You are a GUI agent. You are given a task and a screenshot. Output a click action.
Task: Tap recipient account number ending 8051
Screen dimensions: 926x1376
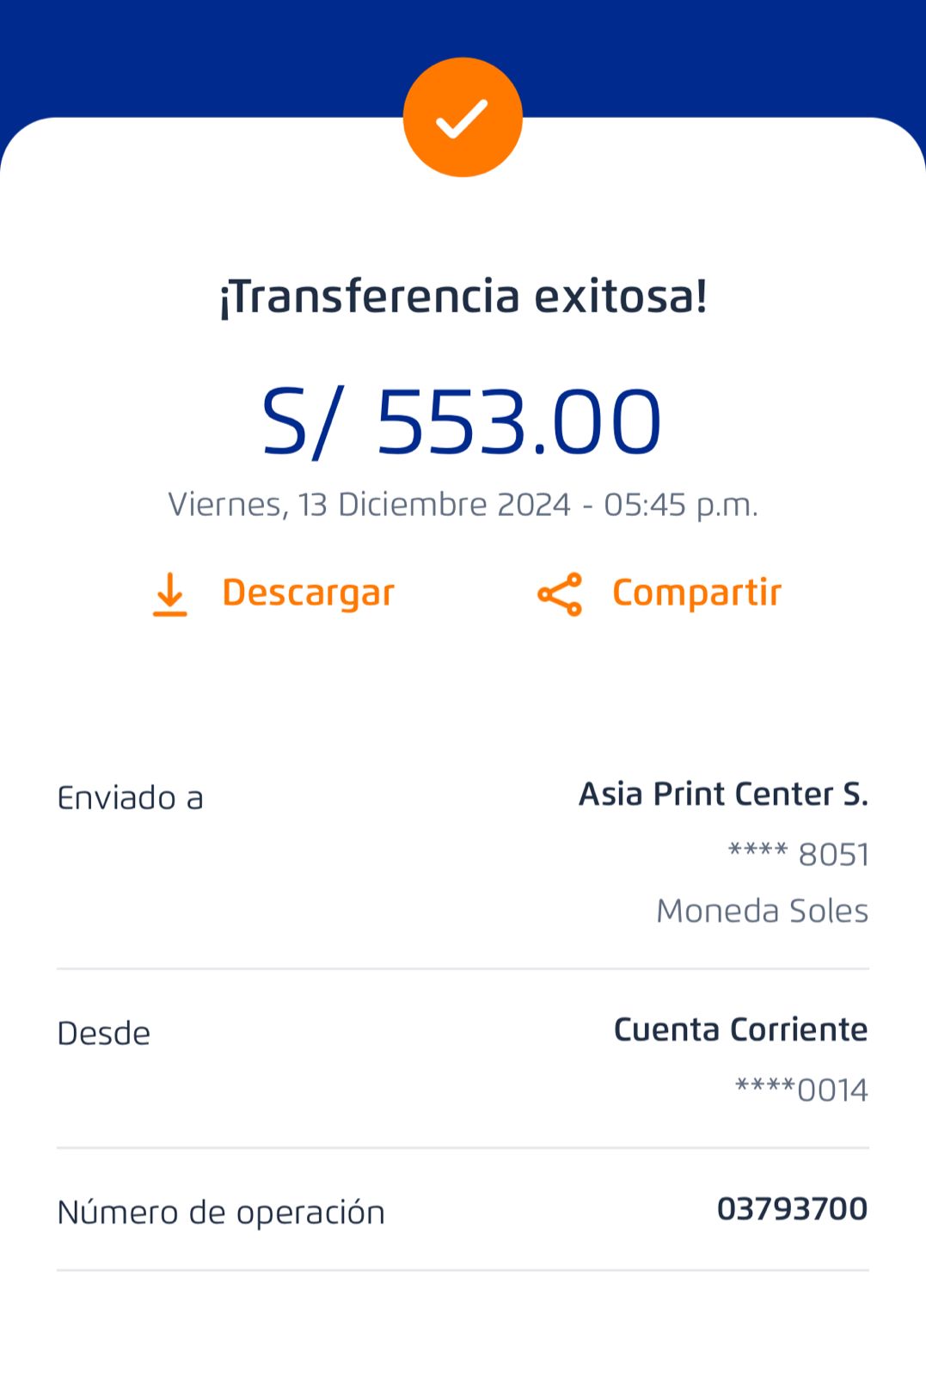tap(799, 855)
